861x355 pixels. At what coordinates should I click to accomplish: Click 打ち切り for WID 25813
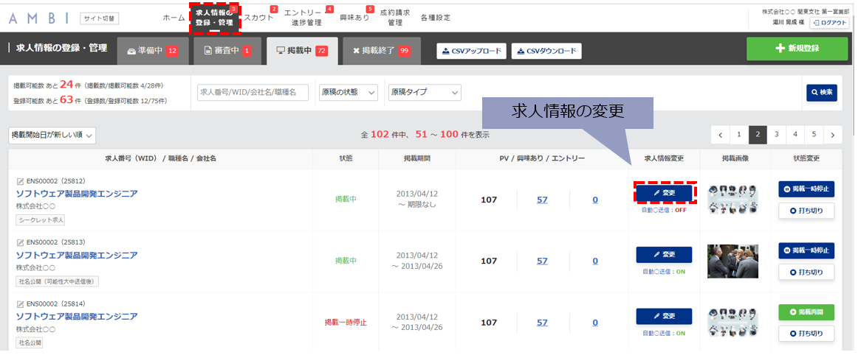coord(806,272)
